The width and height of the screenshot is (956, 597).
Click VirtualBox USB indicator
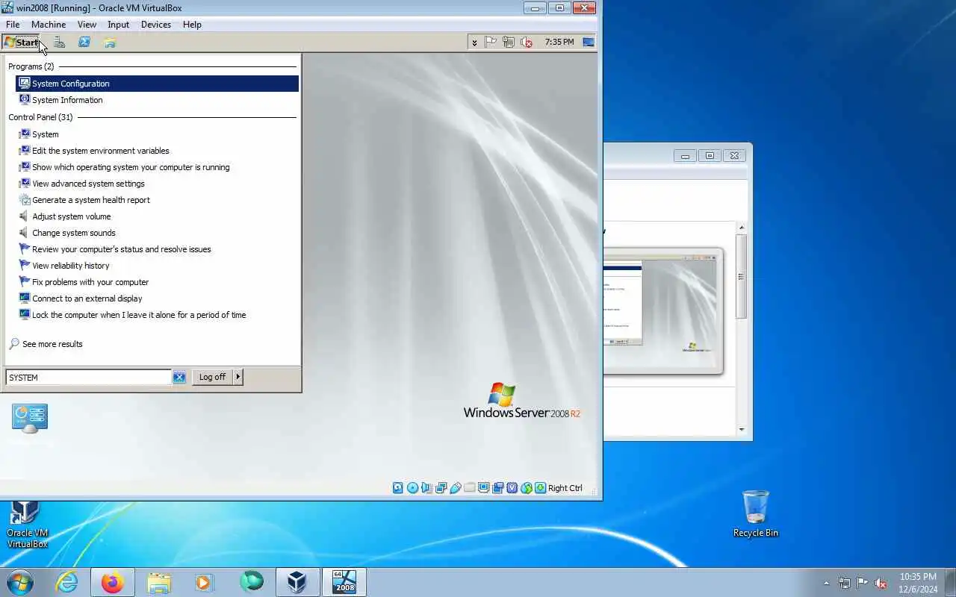click(455, 488)
